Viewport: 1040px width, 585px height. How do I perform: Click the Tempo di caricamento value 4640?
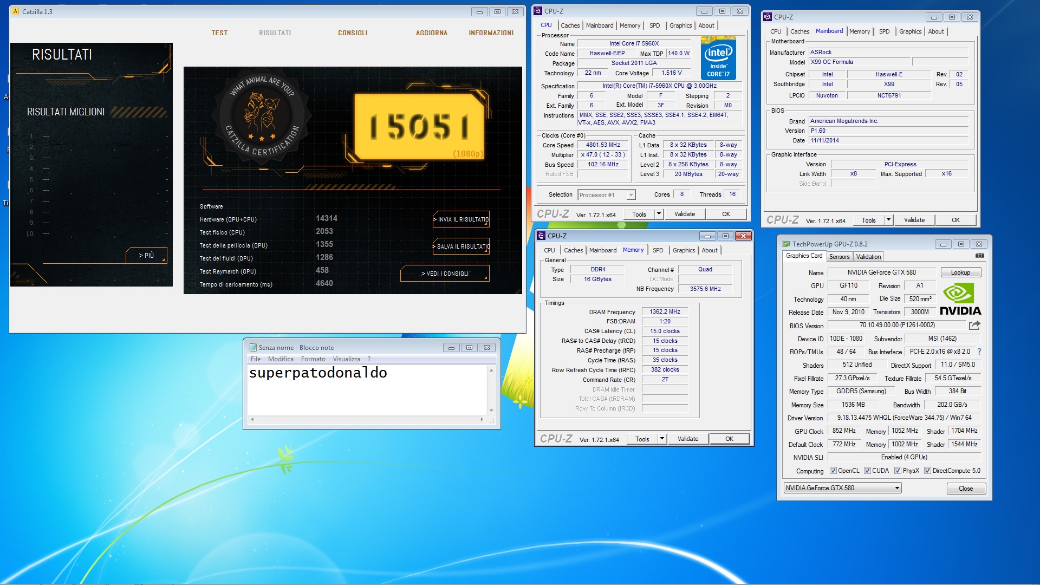[x=324, y=283]
